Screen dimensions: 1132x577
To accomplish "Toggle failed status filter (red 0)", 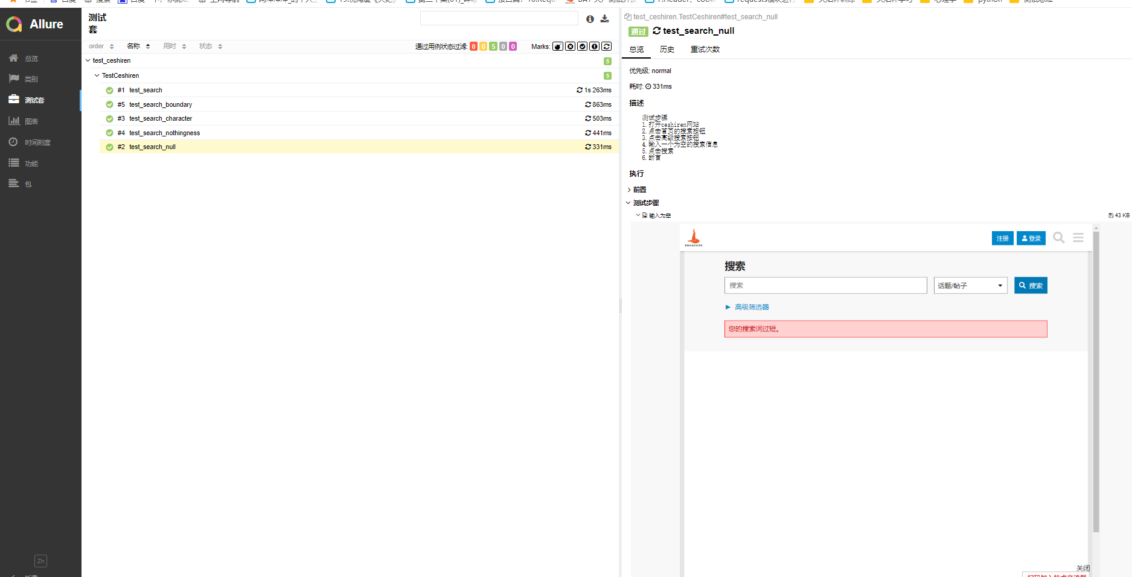I will (x=474, y=46).
